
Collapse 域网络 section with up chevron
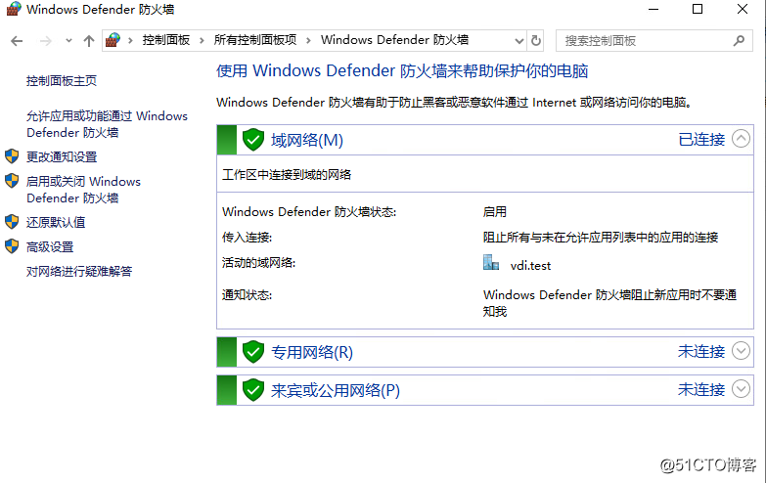741,139
